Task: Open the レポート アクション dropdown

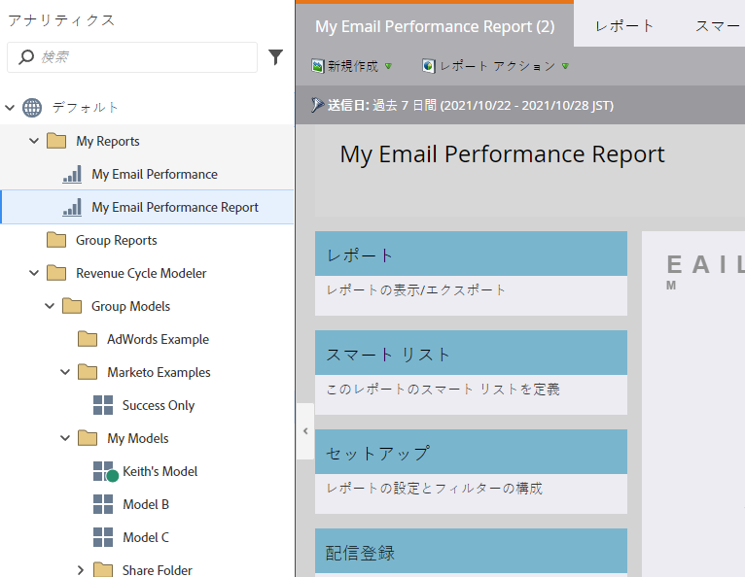Action: 496,66
